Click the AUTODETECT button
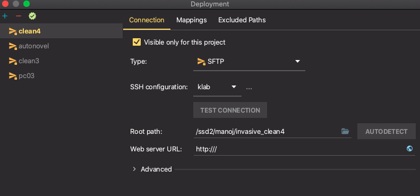The width and height of the screenshot is (420, 196). [x=386, y=131]
